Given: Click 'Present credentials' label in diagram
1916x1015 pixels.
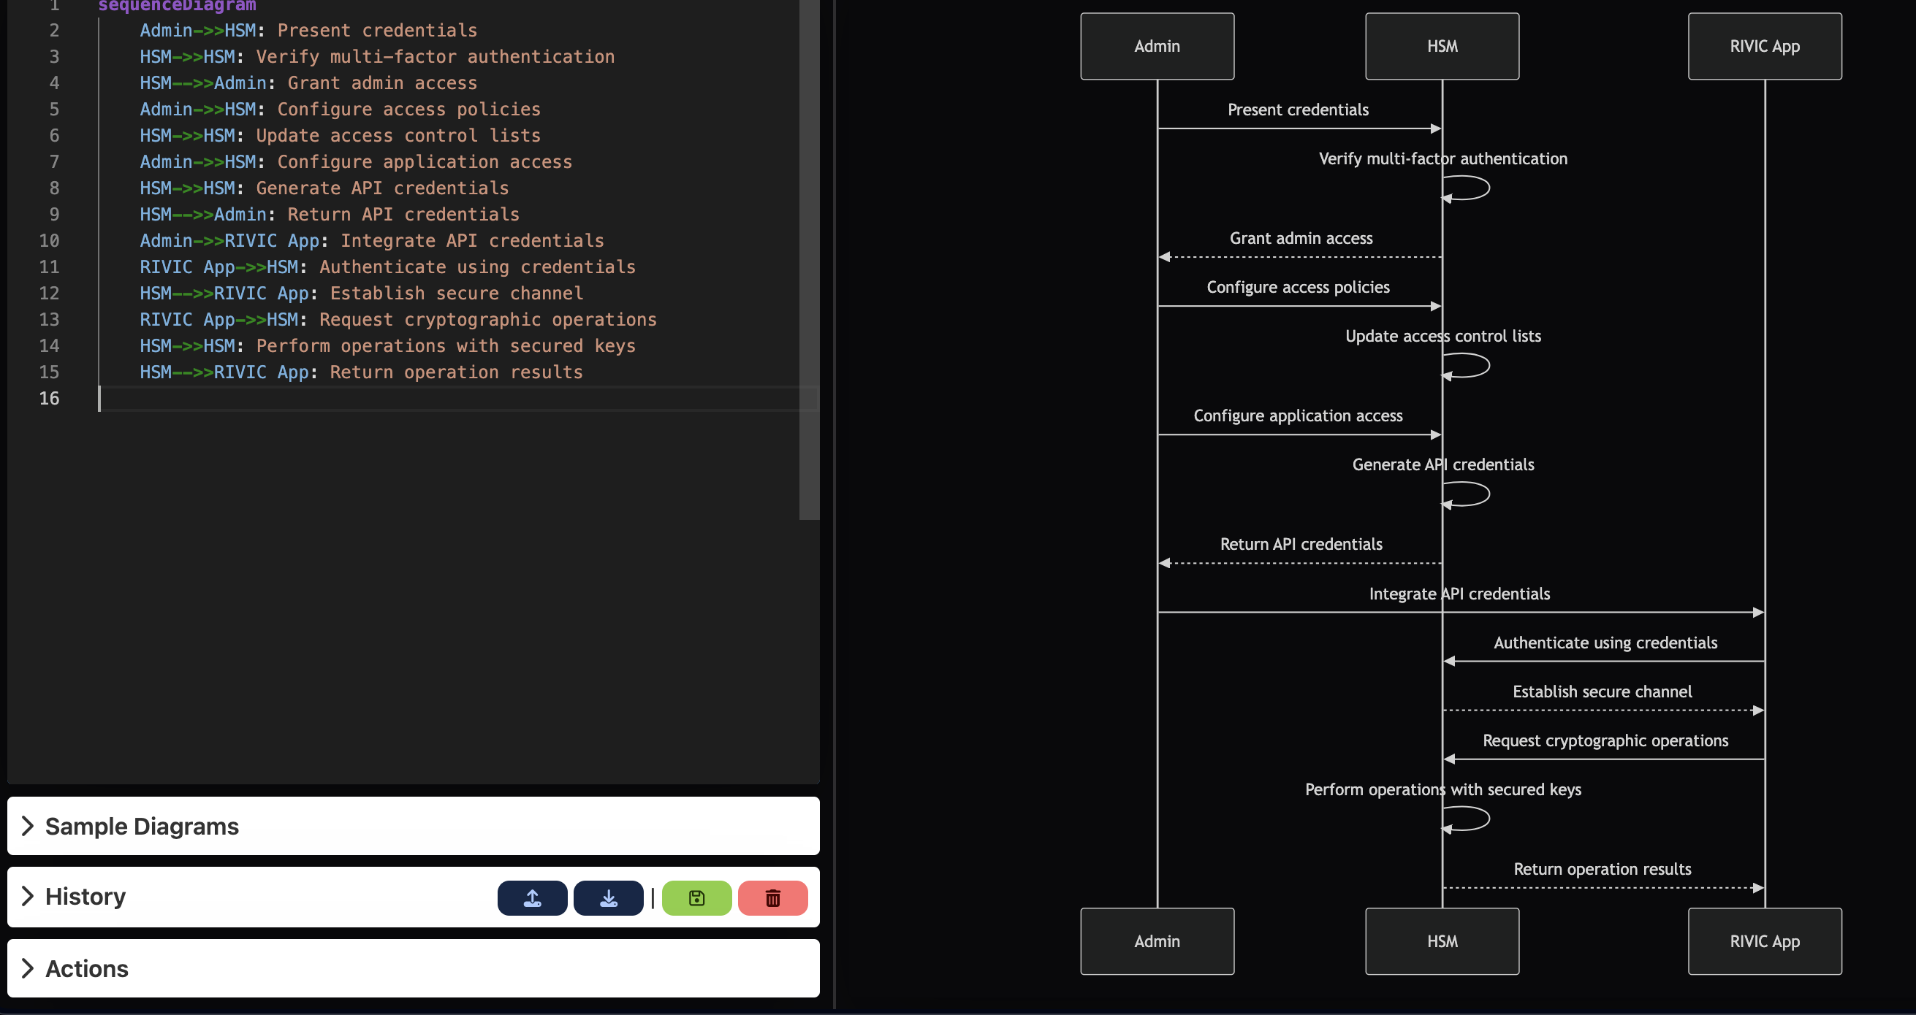Looking at the screenshot, I should pos(1298,110).
